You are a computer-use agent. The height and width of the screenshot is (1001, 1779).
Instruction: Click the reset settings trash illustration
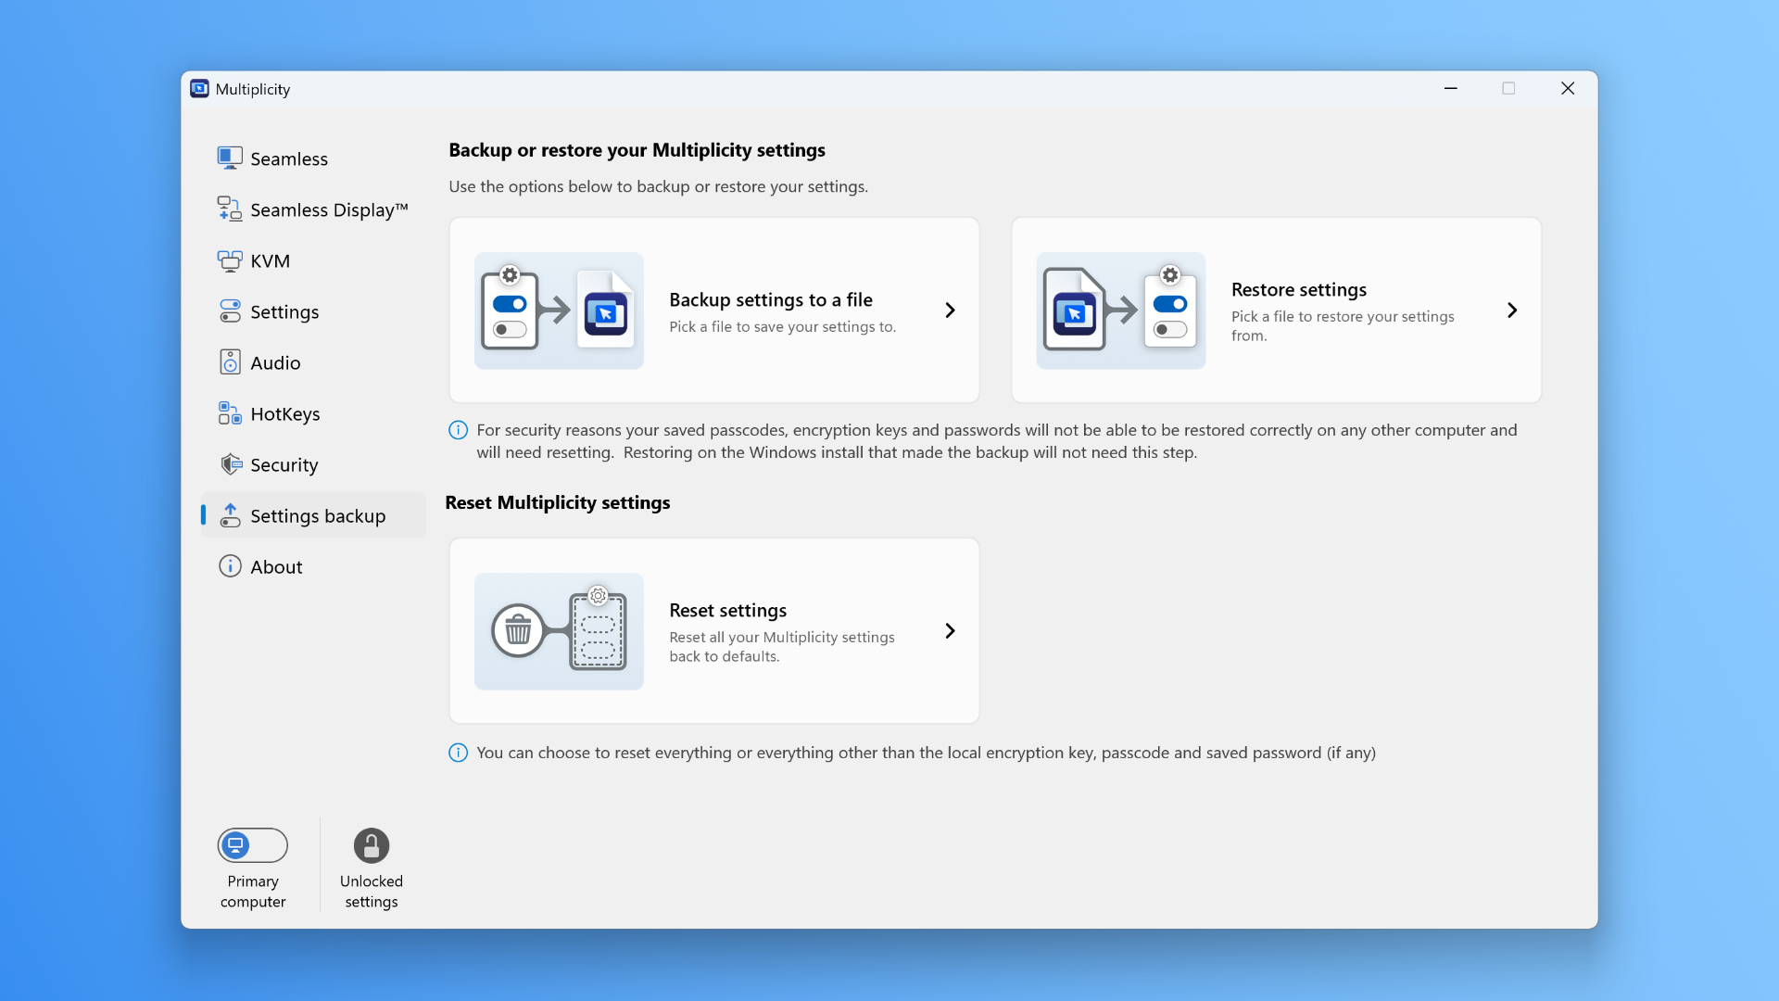tap(559, 631)
